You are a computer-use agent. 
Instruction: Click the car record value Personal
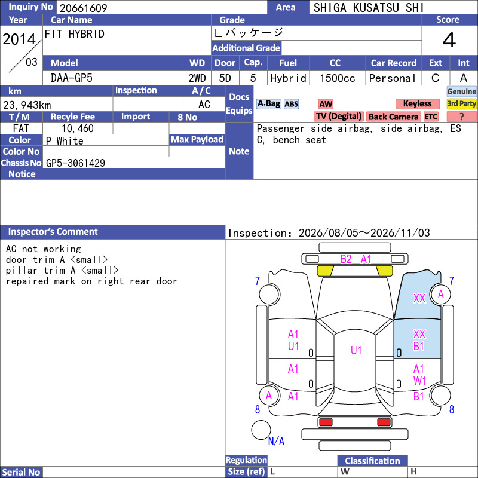[392, 78]
